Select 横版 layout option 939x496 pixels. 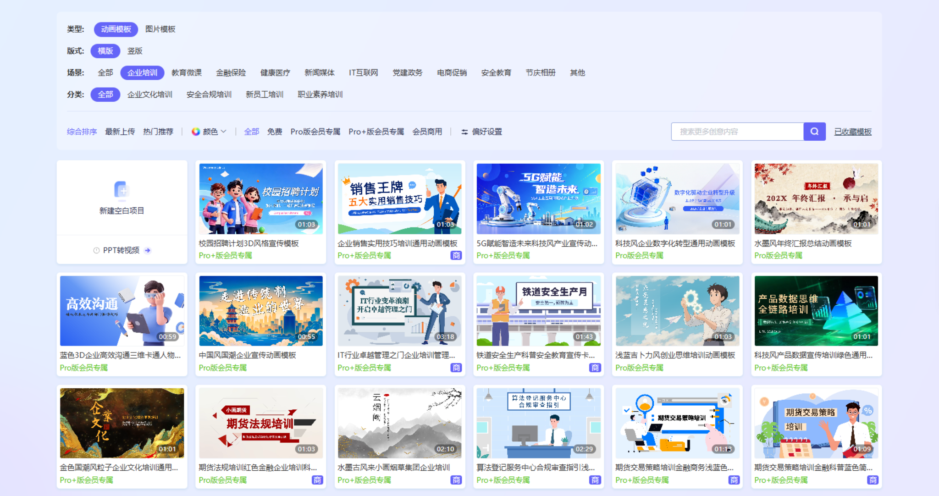click(x=105, y=51)
